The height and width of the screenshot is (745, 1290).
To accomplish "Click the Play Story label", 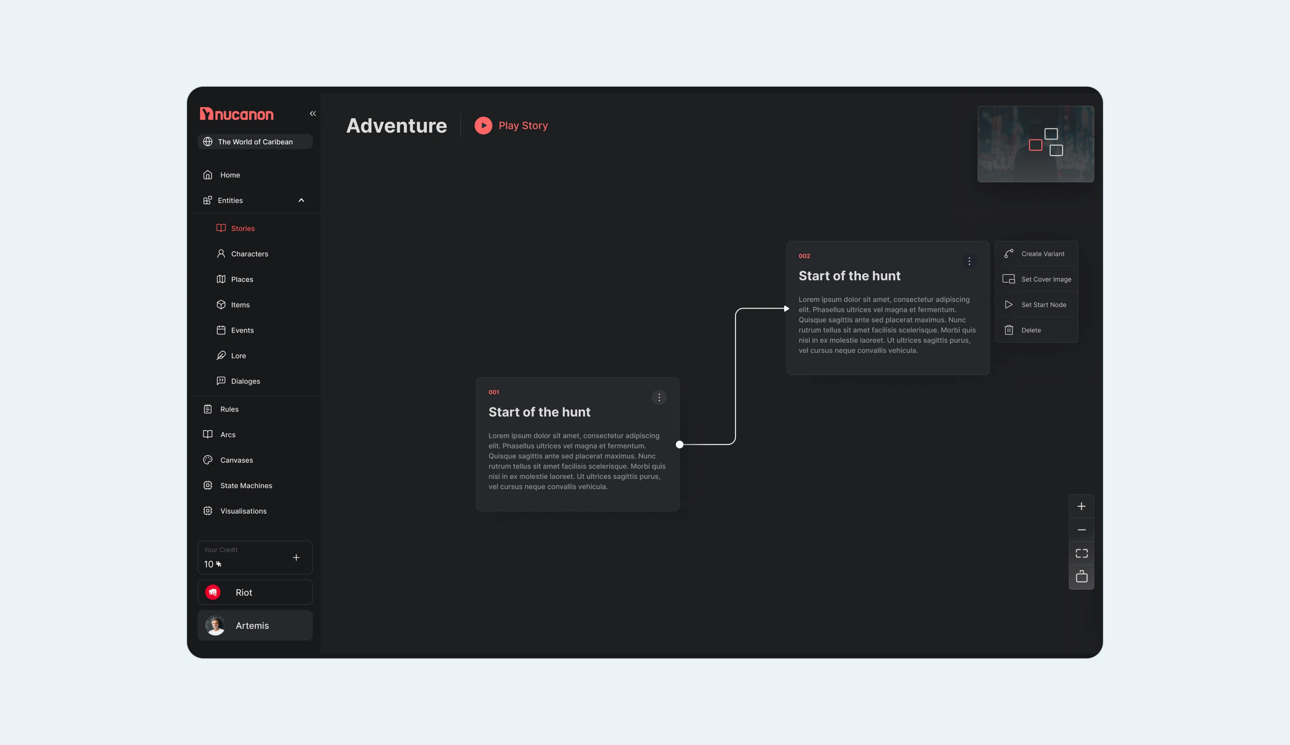I will (523, 125).
